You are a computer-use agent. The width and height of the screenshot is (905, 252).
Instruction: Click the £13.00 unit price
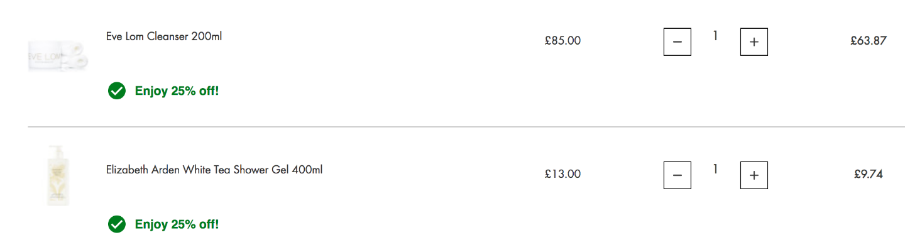[563, 174]
